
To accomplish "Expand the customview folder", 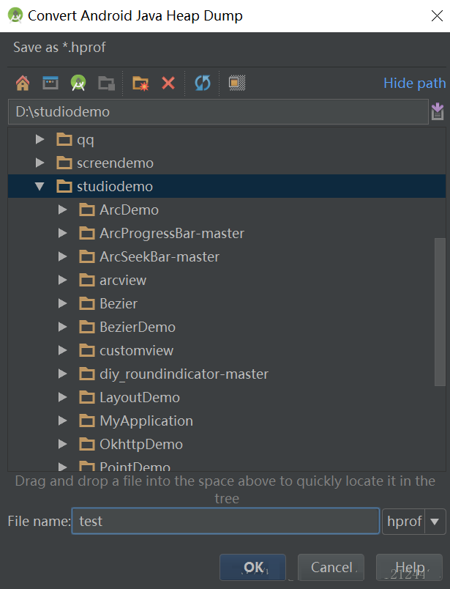I will point(62,350).
